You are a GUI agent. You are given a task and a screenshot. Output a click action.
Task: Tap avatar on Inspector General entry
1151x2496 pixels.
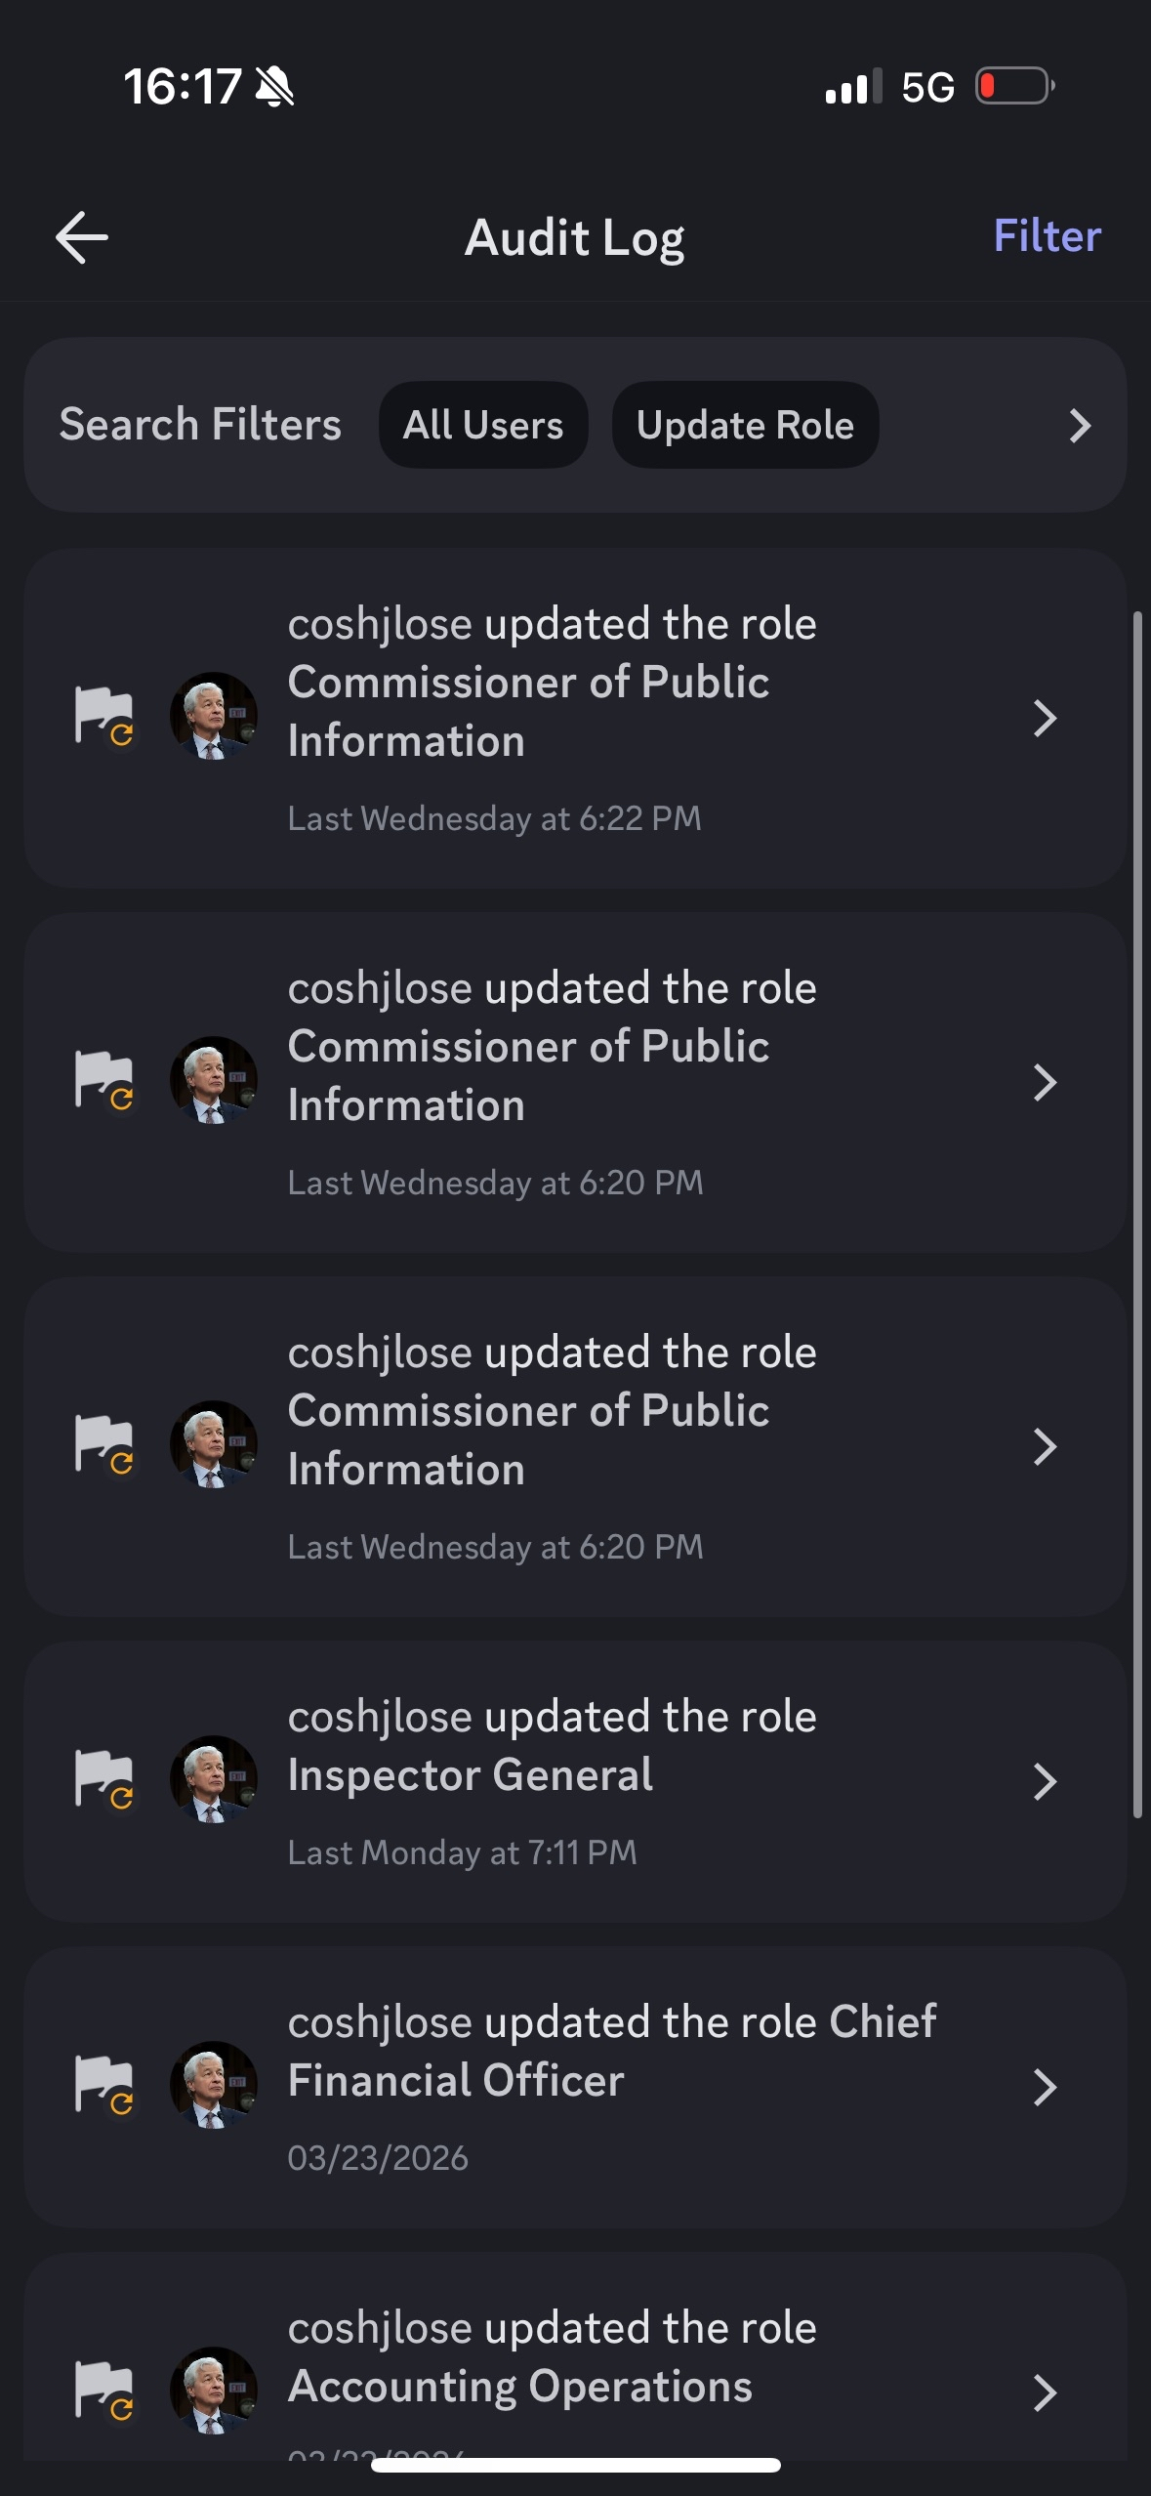[x=214, y=1779]
